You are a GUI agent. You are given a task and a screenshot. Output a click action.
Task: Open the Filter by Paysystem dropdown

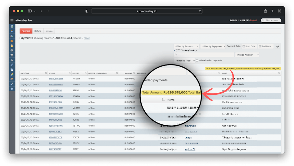pyautogui.click(x=213, y=46)
